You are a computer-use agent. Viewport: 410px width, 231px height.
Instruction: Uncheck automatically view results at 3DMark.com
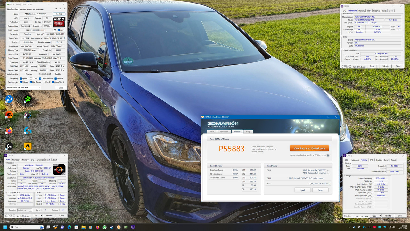328,155
